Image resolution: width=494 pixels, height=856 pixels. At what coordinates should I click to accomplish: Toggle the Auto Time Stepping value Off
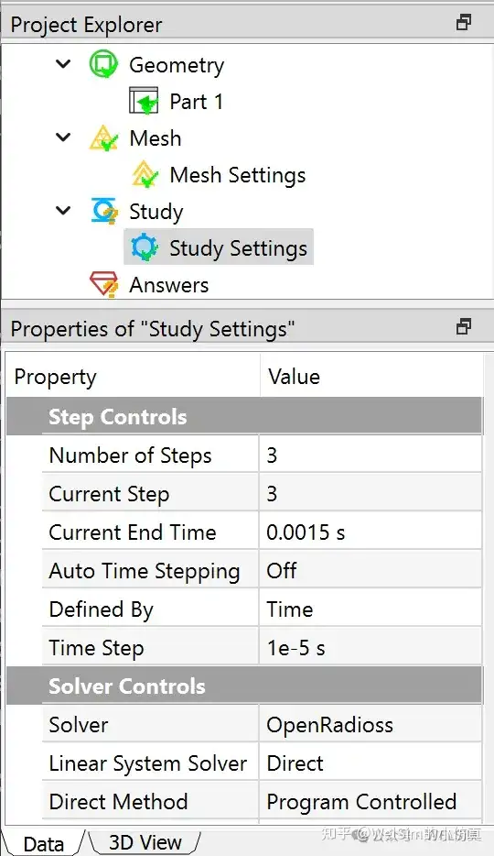coord(370,571)
